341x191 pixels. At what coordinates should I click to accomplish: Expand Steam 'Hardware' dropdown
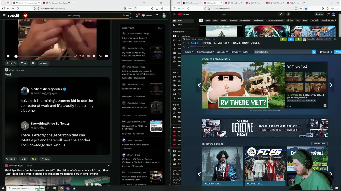tap(236, 52)
